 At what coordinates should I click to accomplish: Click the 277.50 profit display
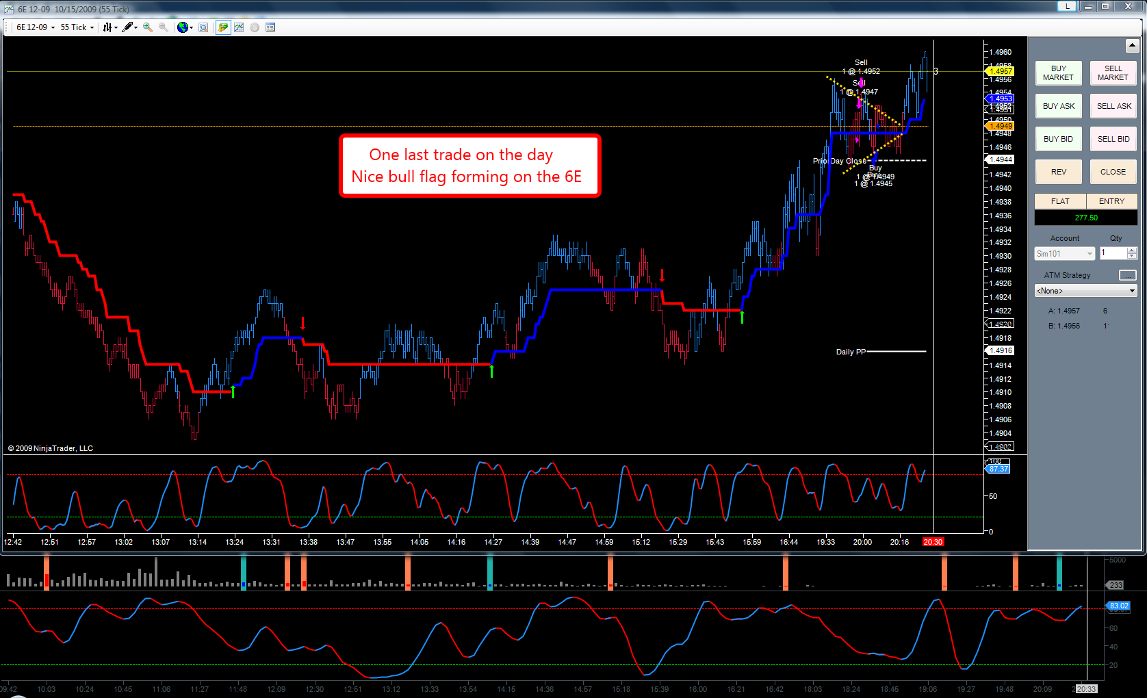click(1086, 218)
